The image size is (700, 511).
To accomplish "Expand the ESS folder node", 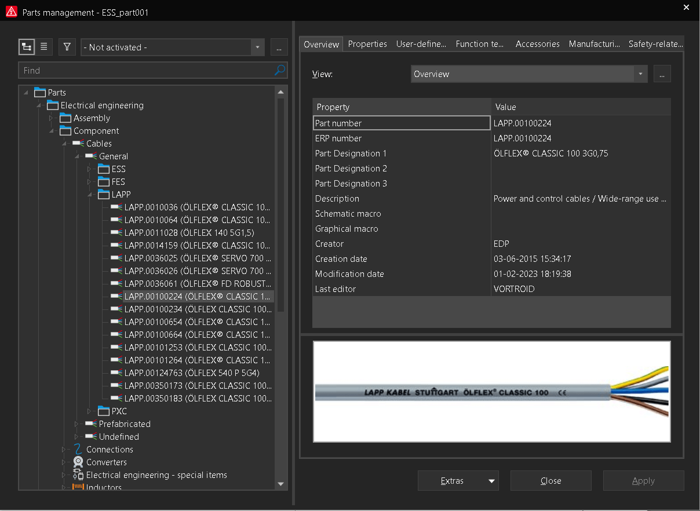I will pyautogui.click(x=90, y=169).
